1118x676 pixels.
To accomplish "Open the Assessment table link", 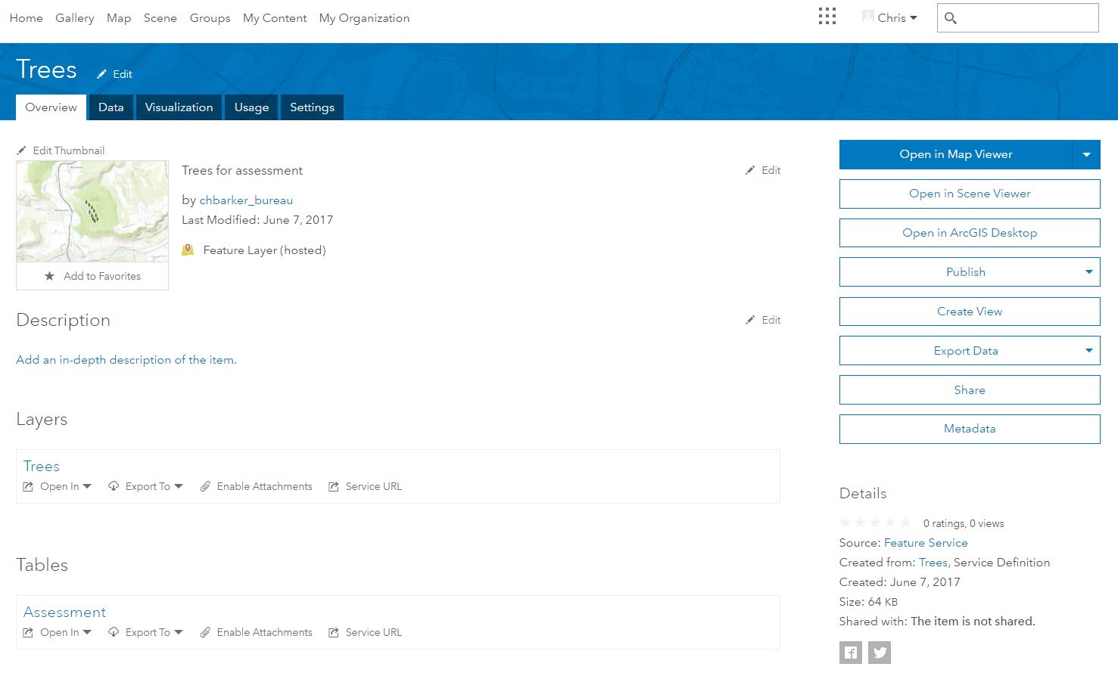I will click(x=64, y=612).
